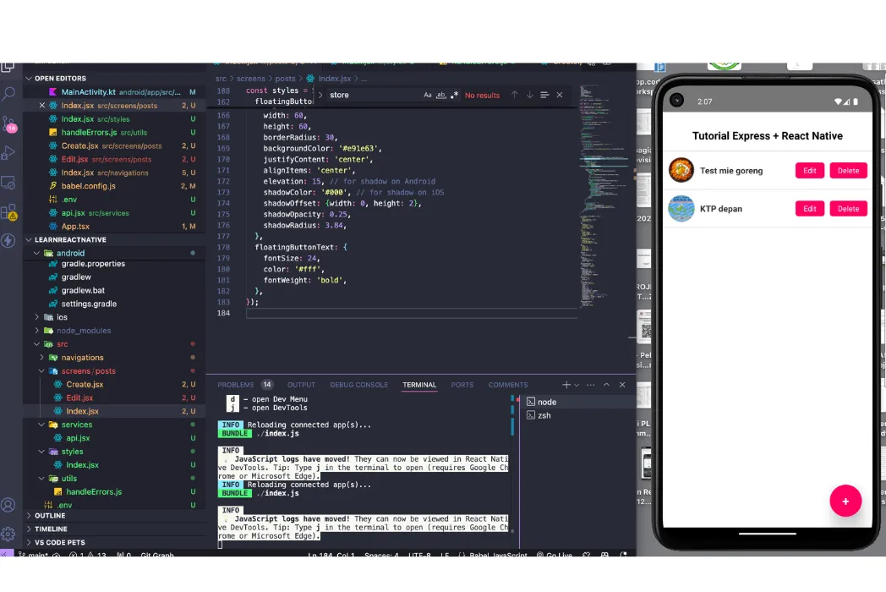This screenshot has width=886, height=592.
Task: Open the Run and Debug view
Action: [8, 153]
